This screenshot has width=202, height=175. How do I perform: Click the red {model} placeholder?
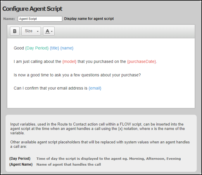point(69,61)
